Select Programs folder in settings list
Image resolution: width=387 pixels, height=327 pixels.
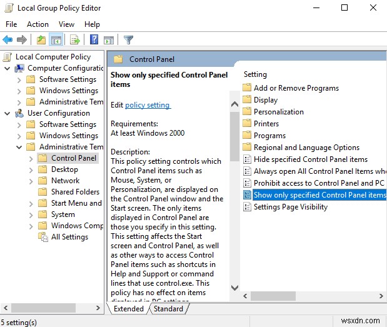pos(269,135)
